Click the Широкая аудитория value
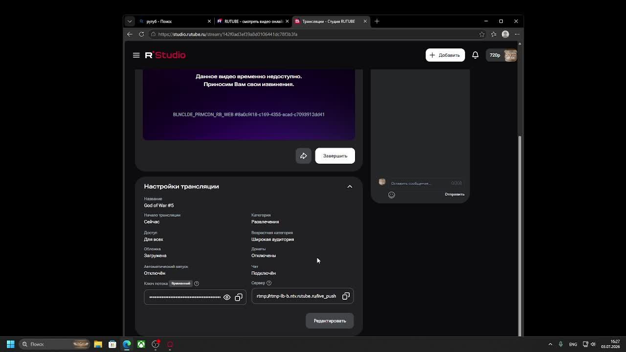626x352 pixels. click(272, 240)
